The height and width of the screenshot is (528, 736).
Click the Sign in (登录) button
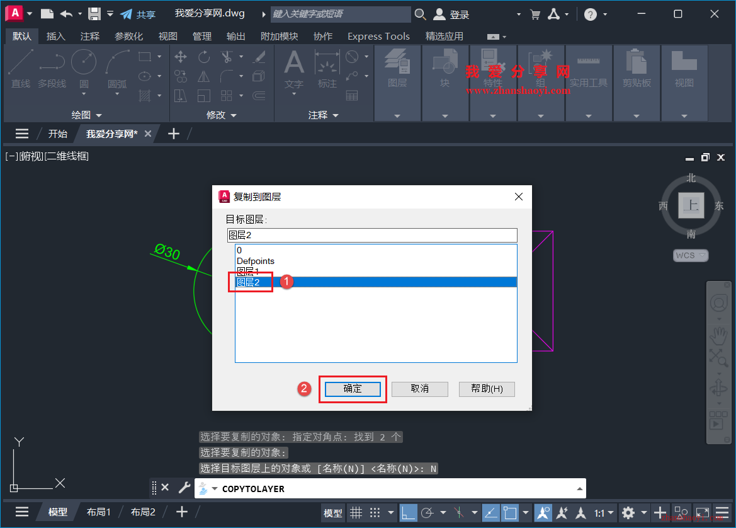pyautogui.click(x=451, y=14)
